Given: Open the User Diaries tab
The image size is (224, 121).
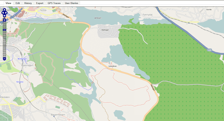Looking at the screenshot, I should click(71, 3).
